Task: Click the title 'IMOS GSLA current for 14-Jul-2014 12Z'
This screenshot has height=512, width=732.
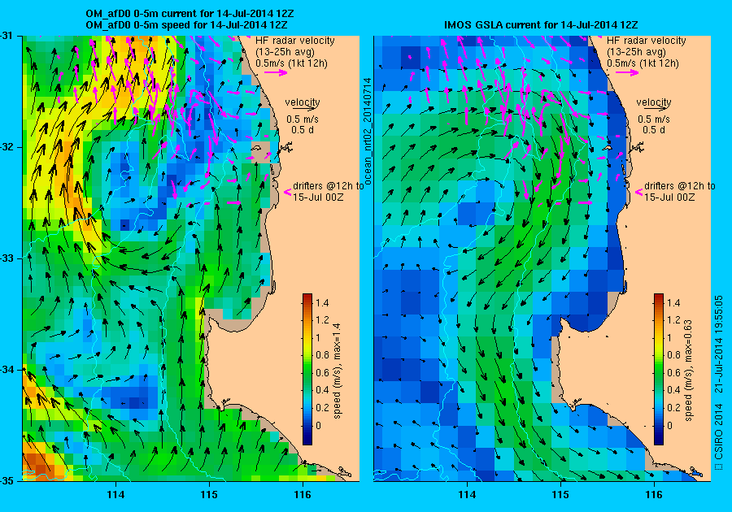Action: [x=541, y=24]
